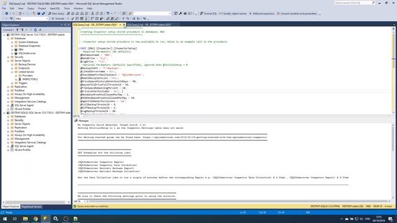Open the find combo box in the toolbar

coord(153,14)
